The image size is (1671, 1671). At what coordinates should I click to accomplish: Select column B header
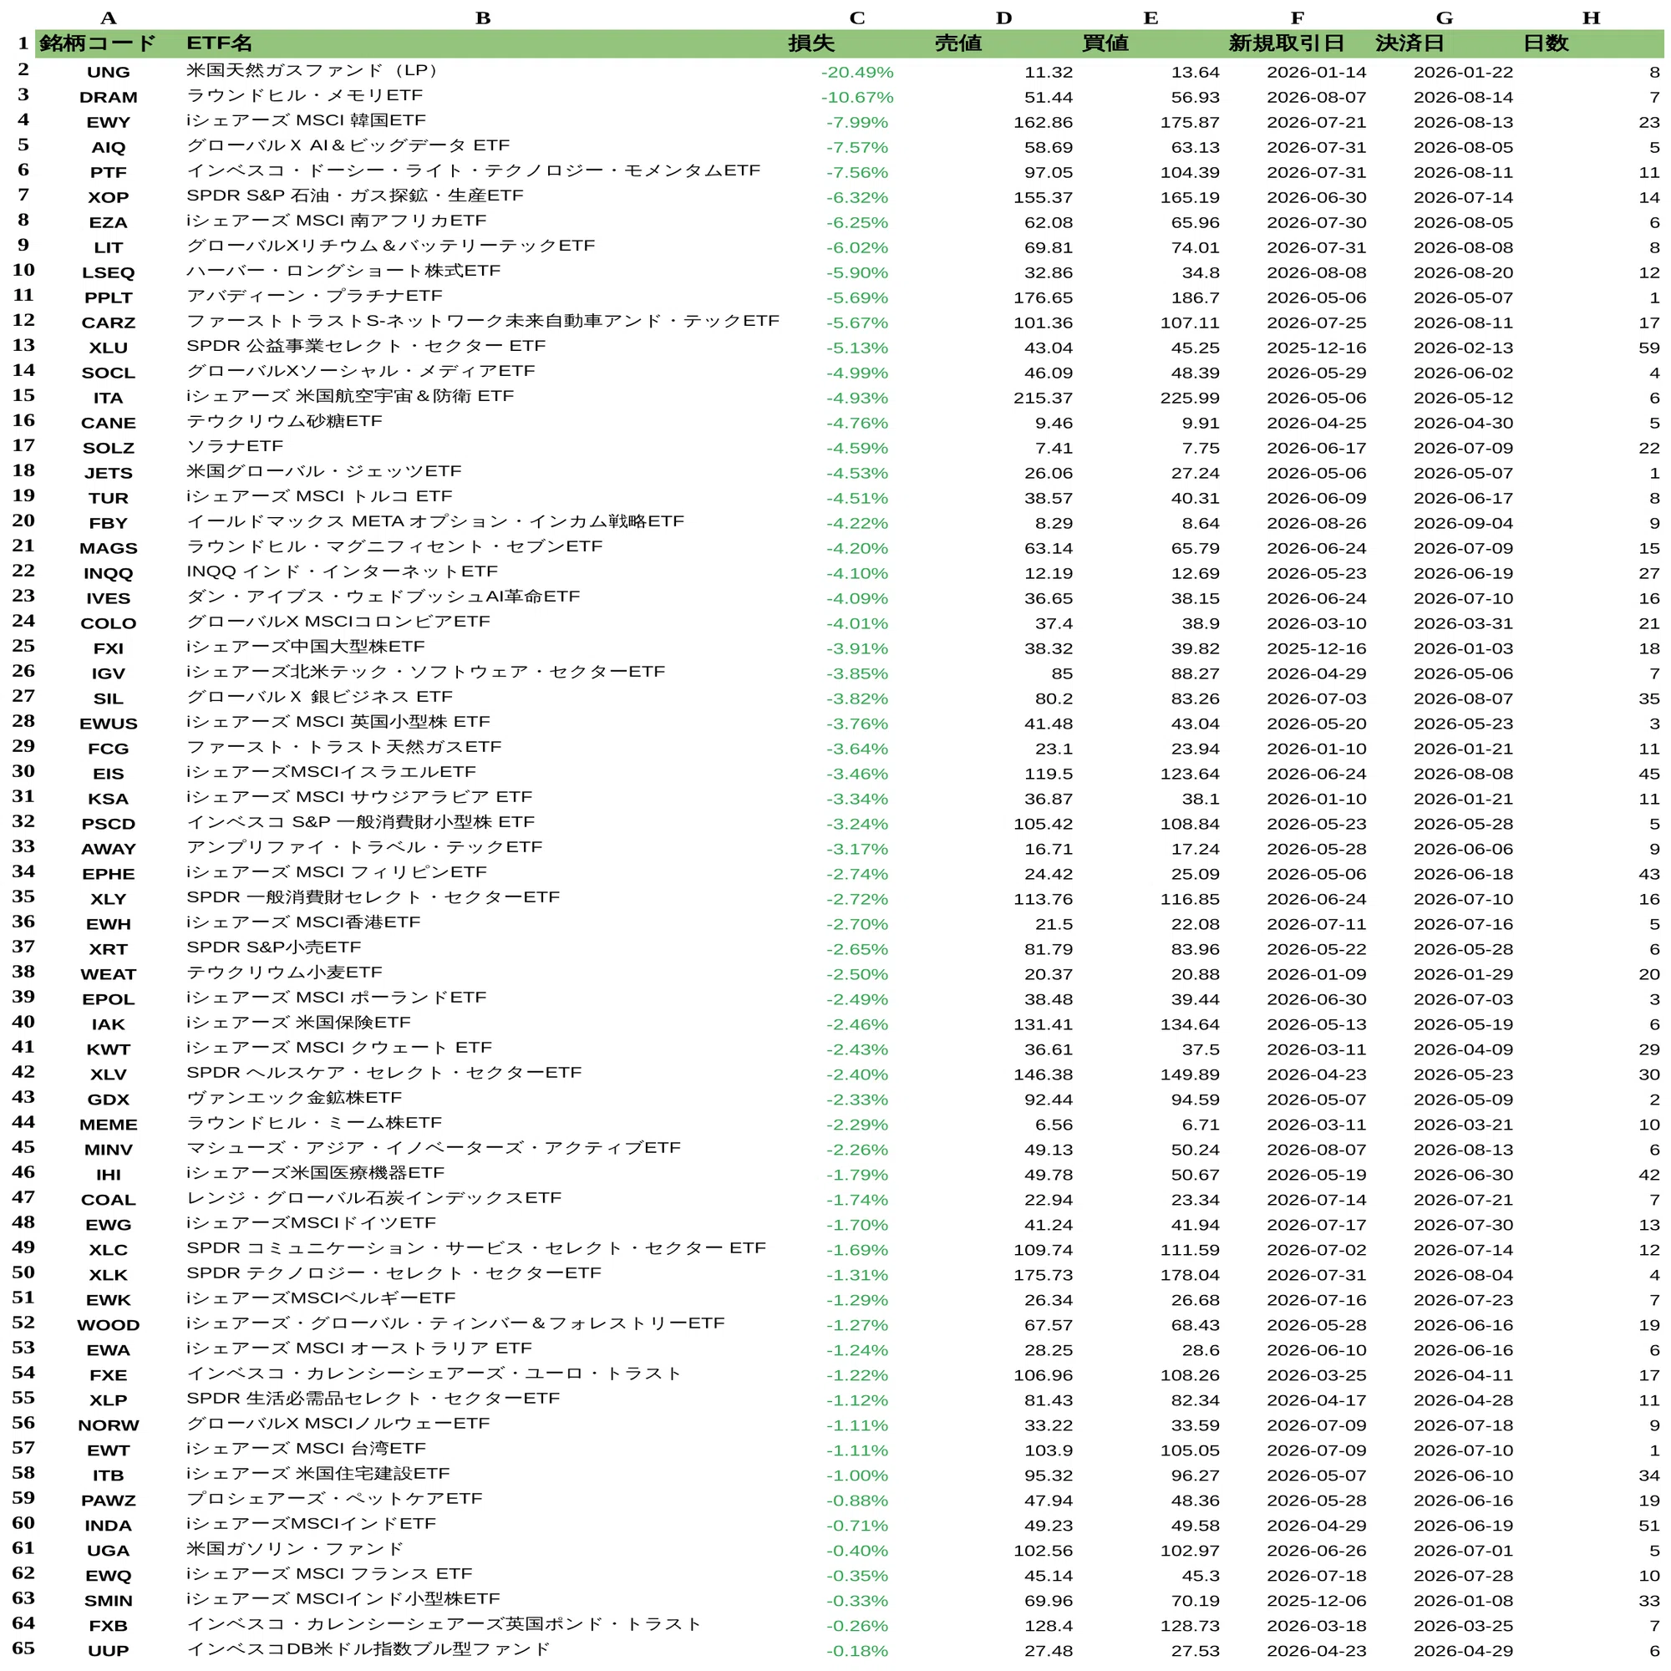(483, 18)
